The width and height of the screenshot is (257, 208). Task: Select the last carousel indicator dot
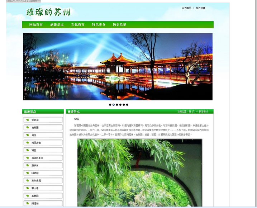[x=127, y=105]
